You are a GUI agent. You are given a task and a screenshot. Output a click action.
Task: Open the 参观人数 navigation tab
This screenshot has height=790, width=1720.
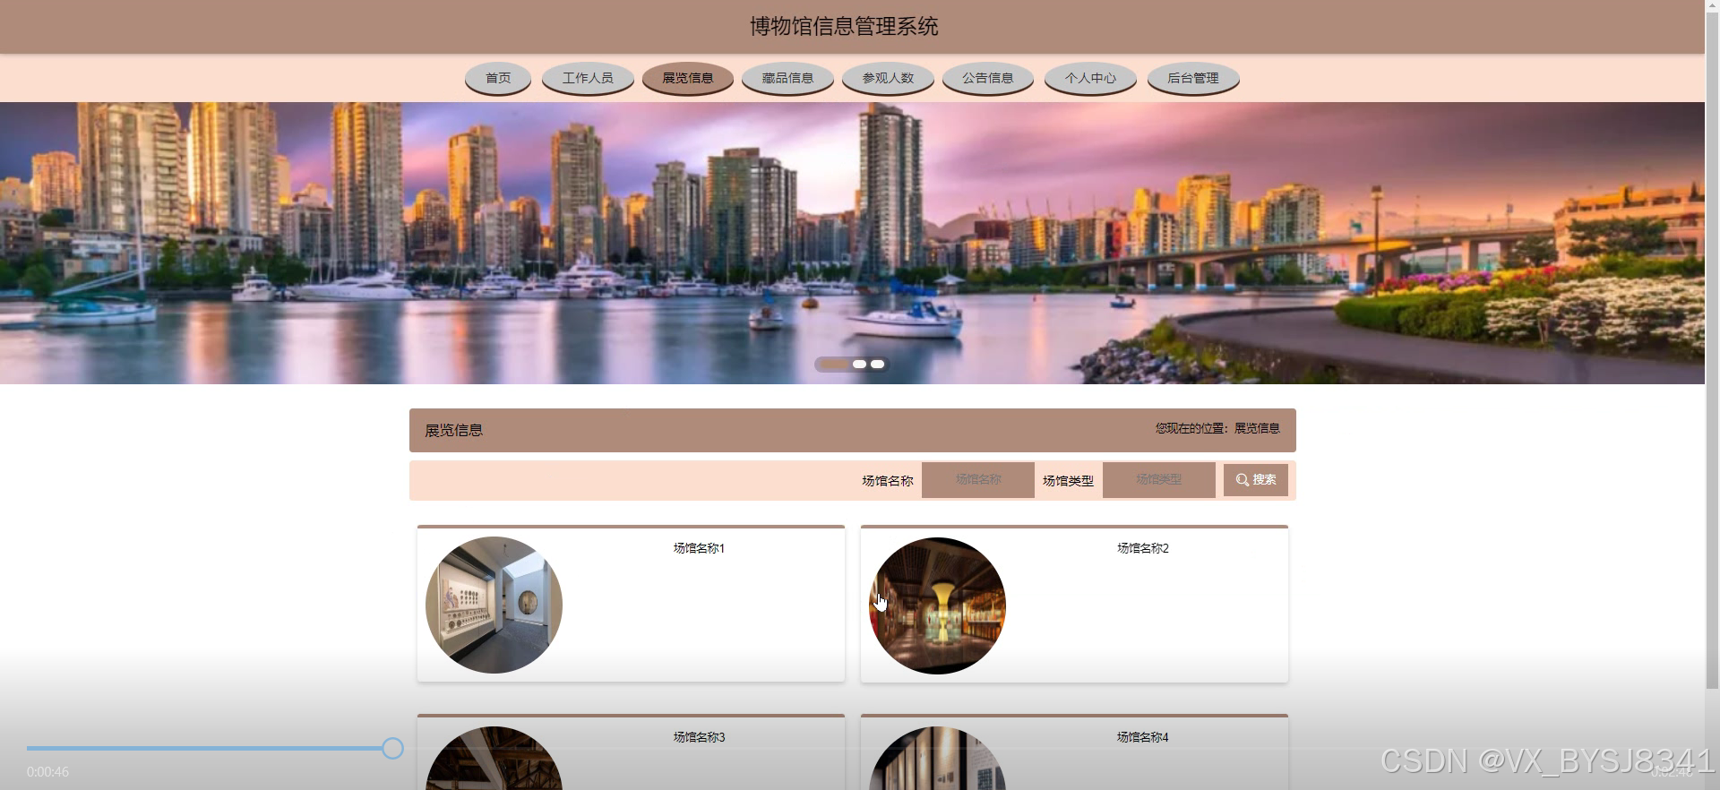coord(888,78)
